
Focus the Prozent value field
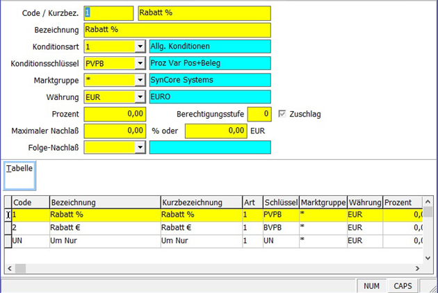click(115, 114)
